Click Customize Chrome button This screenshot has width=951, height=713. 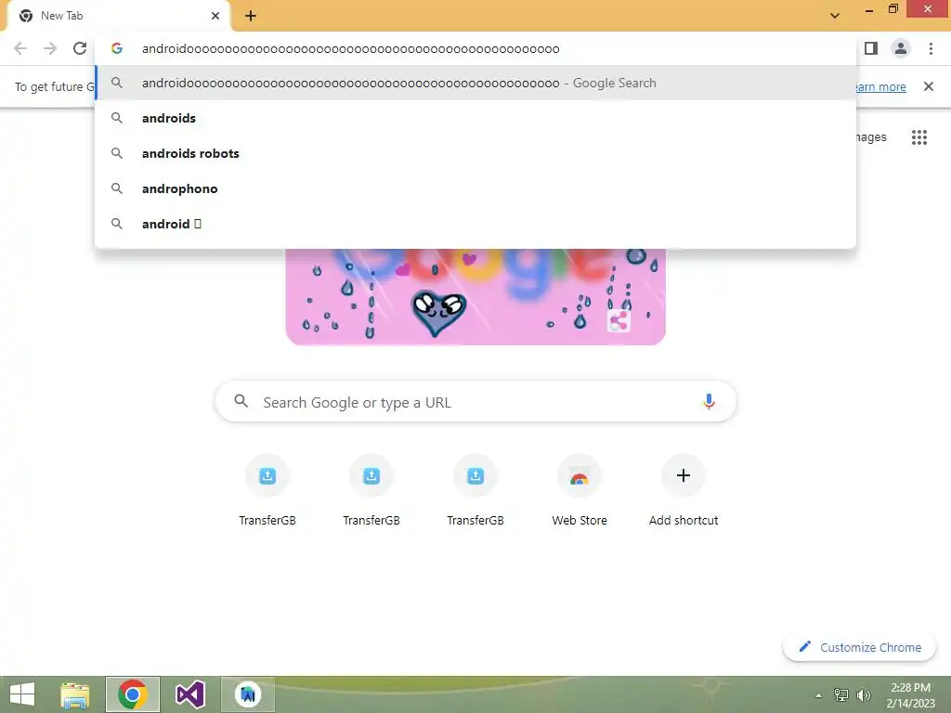[860, 647]
